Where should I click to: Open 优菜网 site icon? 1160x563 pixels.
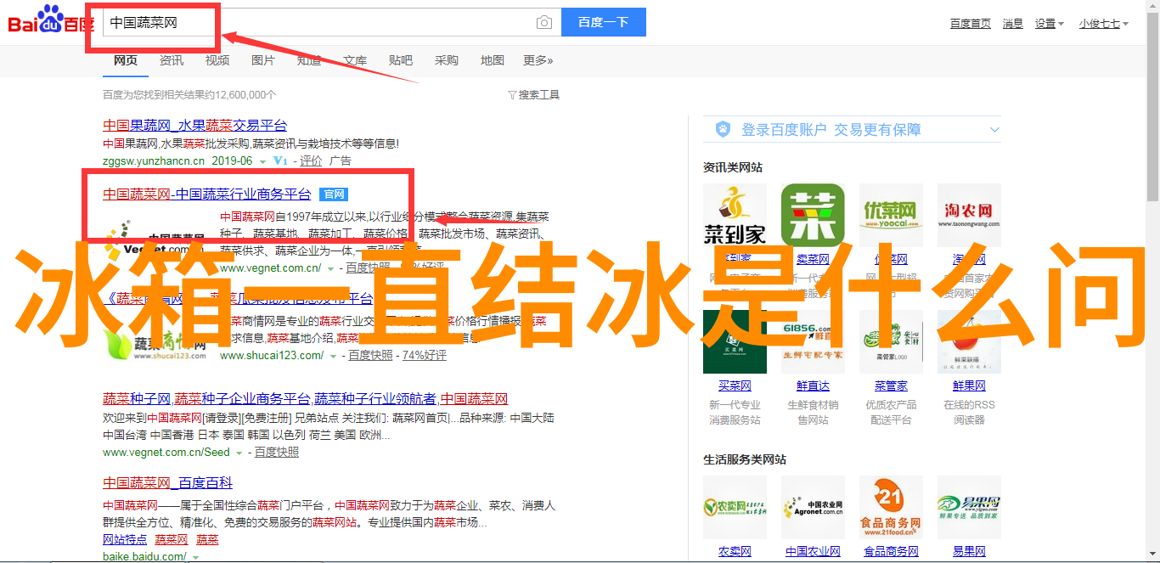[x=891, y=216]
